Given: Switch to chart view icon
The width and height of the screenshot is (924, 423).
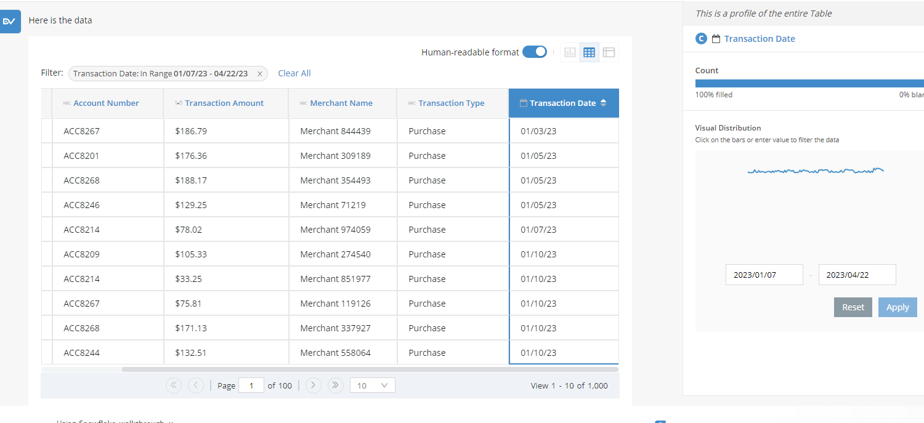Looking at the screenshot, I should tap(570, 52).
